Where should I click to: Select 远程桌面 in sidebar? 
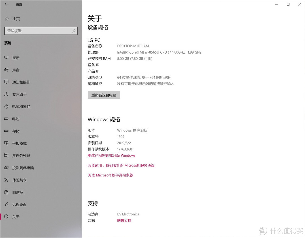[19, 205]
